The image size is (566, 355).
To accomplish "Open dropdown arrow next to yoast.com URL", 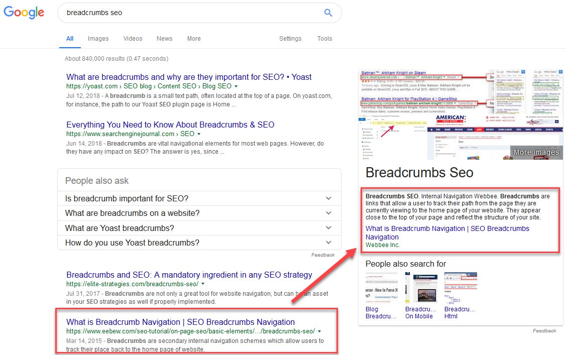I will [236, 86].
